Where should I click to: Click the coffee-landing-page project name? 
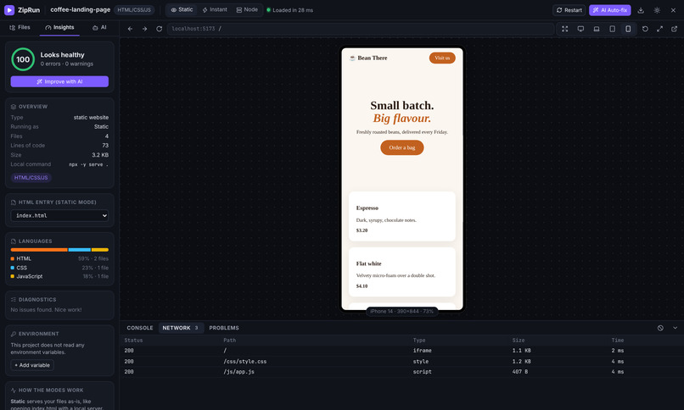80,9
